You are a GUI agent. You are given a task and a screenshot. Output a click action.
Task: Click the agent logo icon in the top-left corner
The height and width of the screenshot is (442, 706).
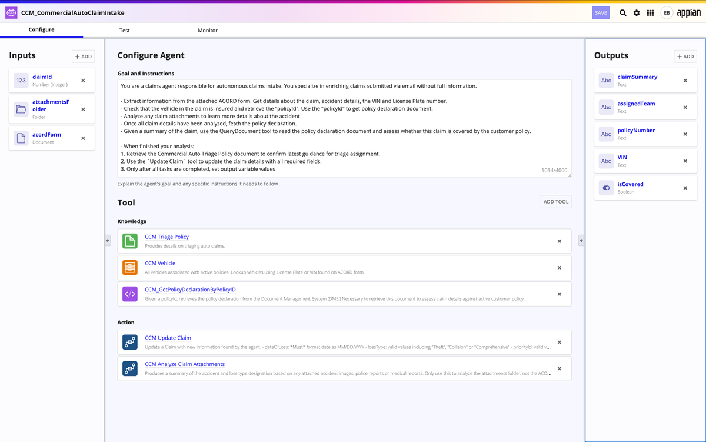10,12
